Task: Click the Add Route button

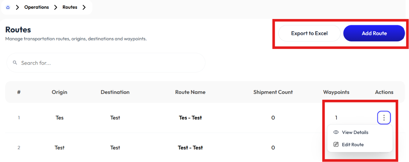Action: pyautogui.click(x=374, y=33)
